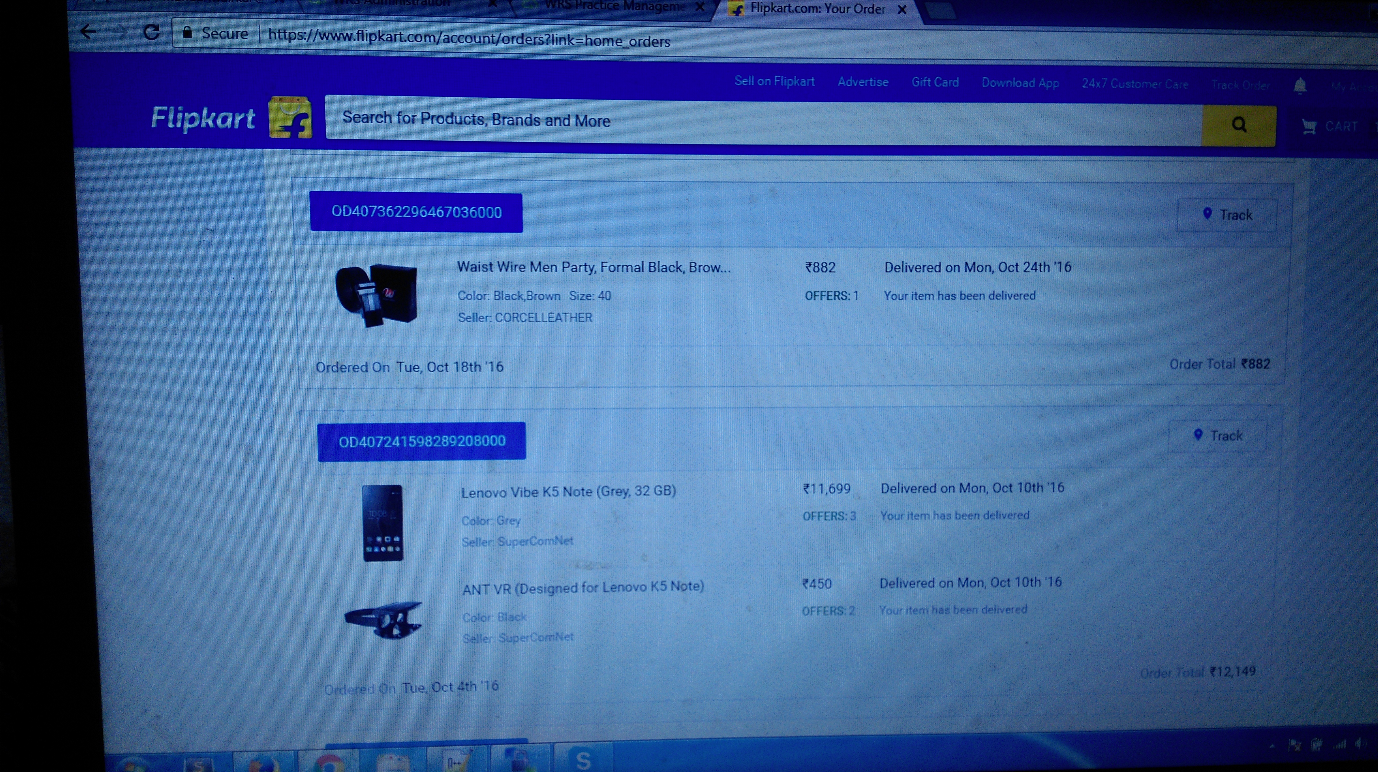Click the volume speaker tray icon
Viewport: 1378px width, 772px height.
pos(1360,744)
